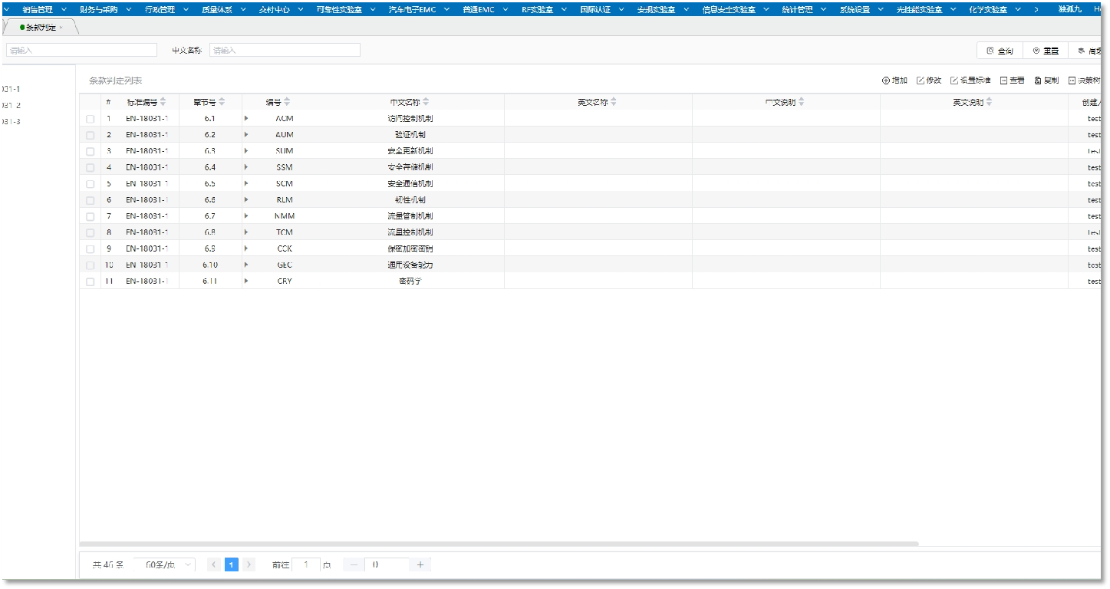This screenshot has height=589, width=1110.
Task: Click the plus stepper button in footer
Action: pos(420,564)
